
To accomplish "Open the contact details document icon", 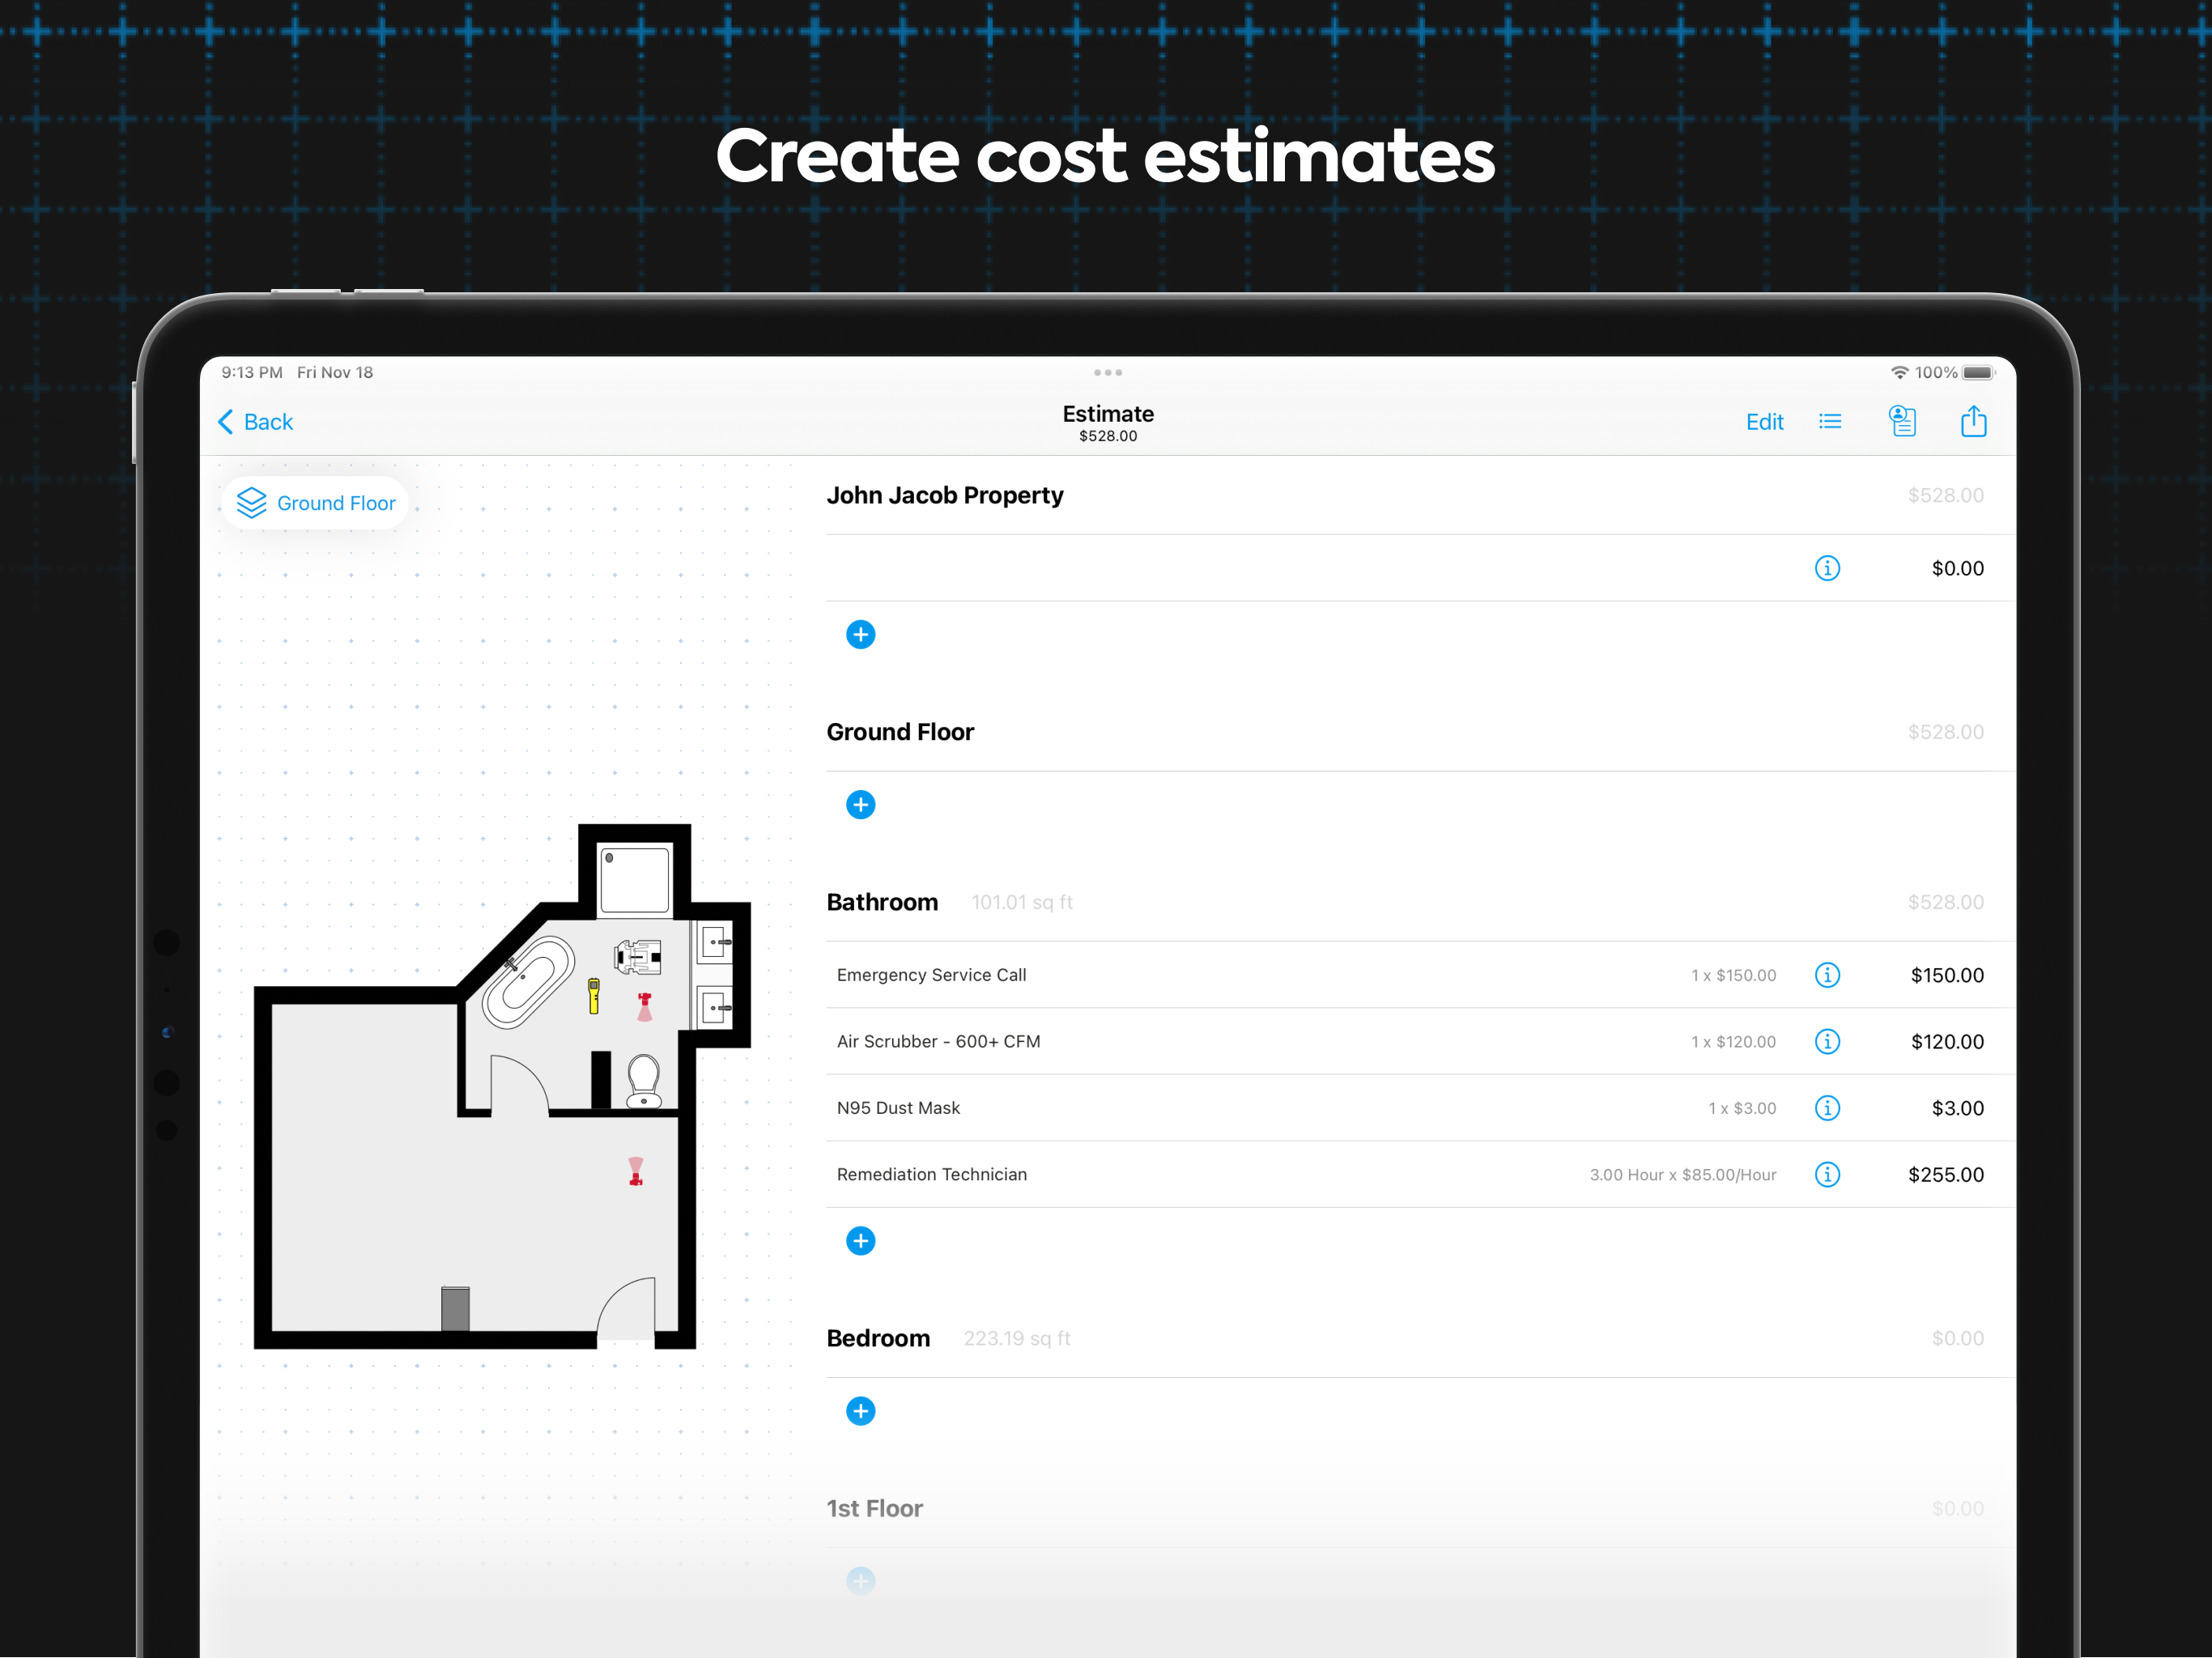I will pyautogui.click(x=1903, y=421).
